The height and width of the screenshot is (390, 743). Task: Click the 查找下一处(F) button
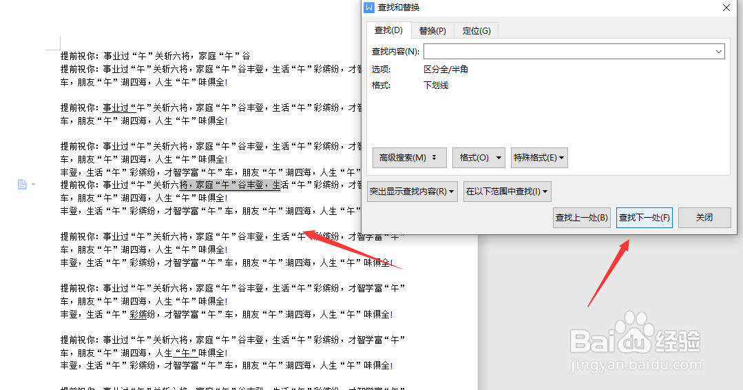[x=645, y=218]
